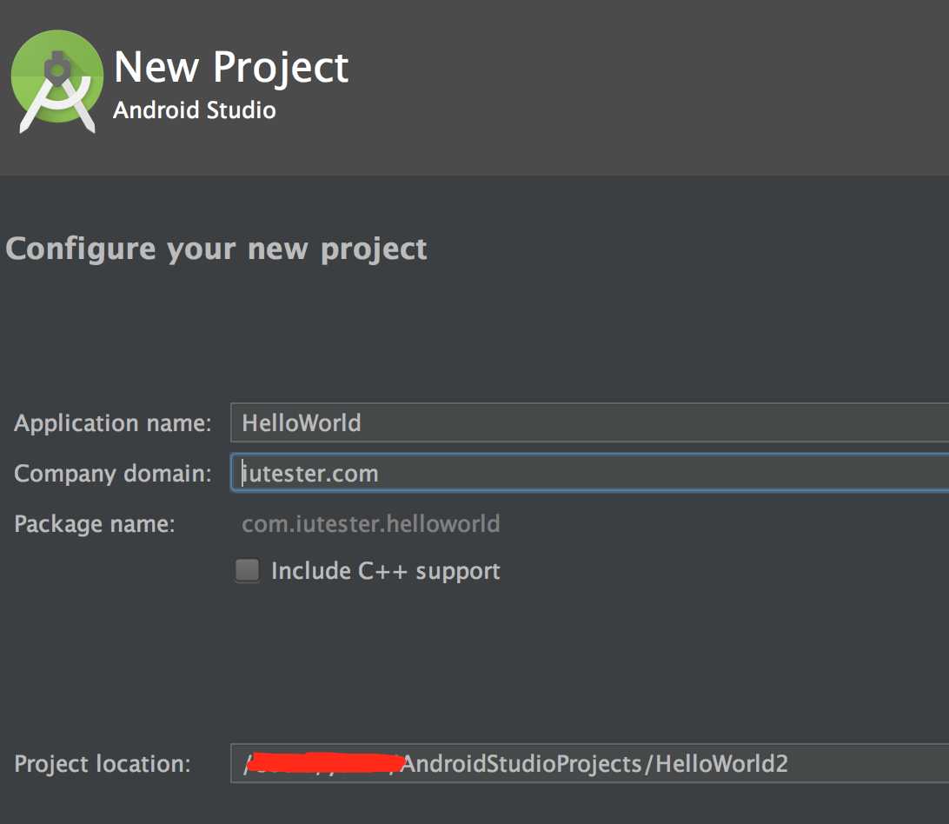Click the Android Studio subtitle under the title
Screen dimensions: 949x824
(x=195, y=110)
